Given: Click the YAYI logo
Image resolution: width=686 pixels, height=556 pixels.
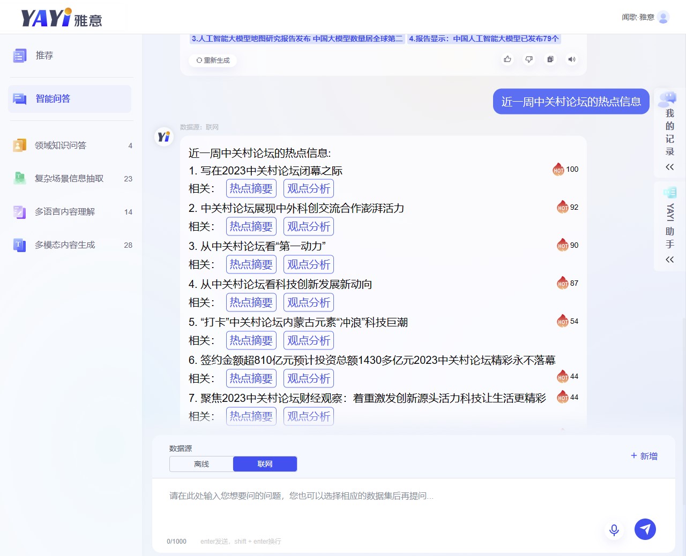Looking at the screenshot, I should coord(61,18).
